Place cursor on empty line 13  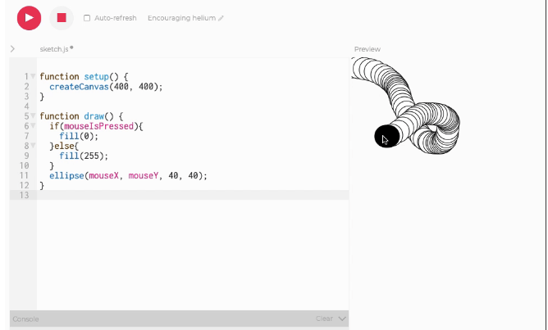point(164,196)
